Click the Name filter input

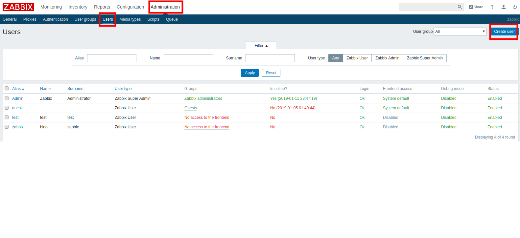coord(188,58)
